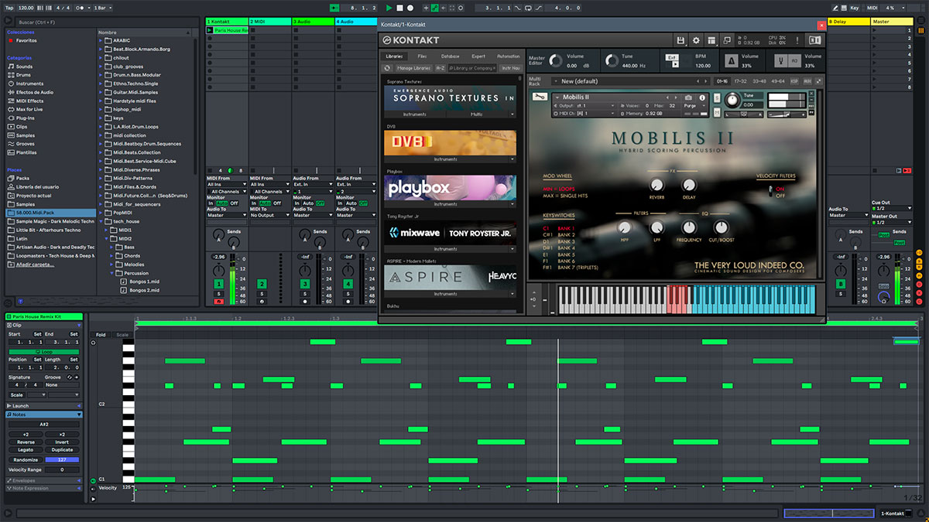This screenshot has height=522, width=929.
Task: Open Kontakt workspace layout icon
Action: 711,40
